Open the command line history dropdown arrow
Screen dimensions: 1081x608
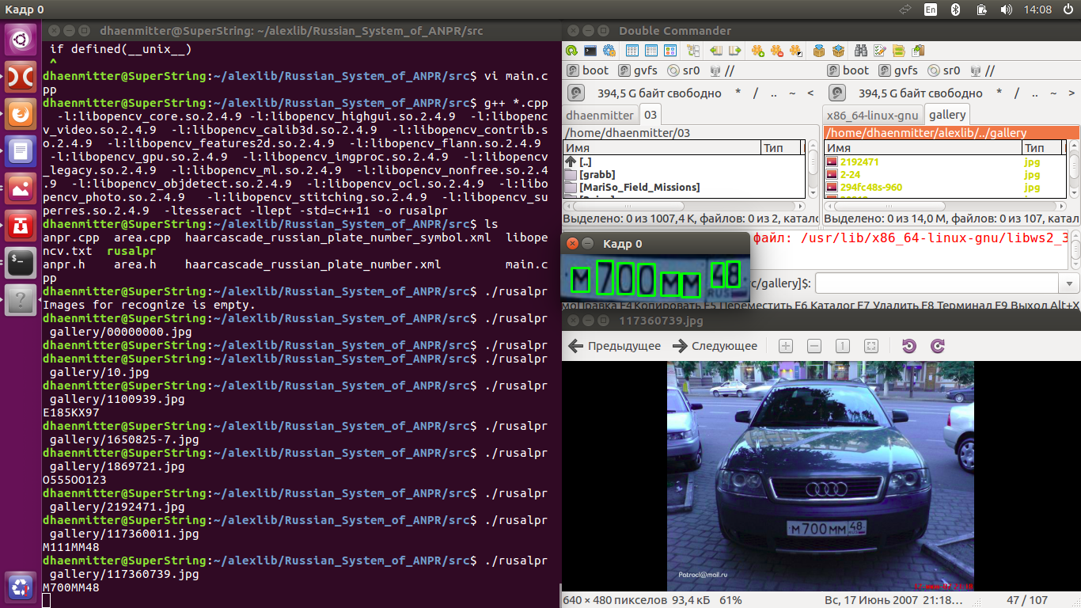click(x=1070, y=283)
